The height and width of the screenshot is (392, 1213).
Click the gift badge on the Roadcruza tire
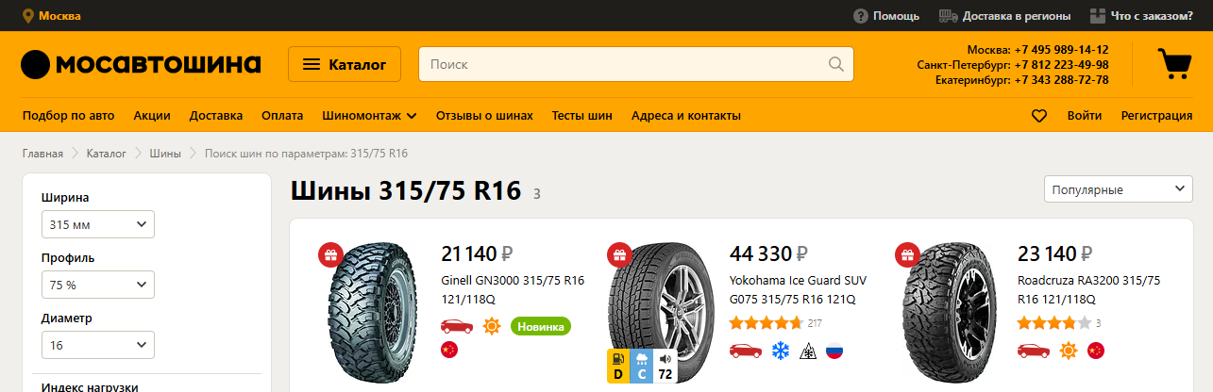[x=906, y=254]
